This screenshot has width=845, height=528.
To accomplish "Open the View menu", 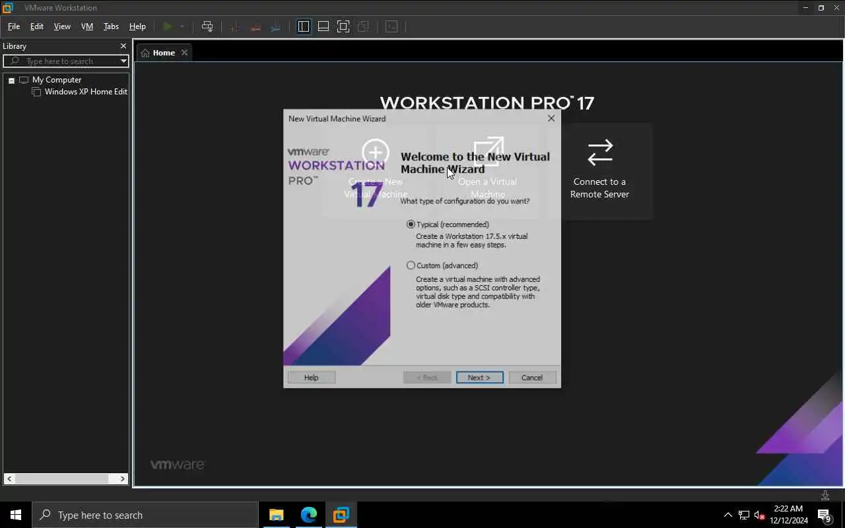I will tap(62, 26).
